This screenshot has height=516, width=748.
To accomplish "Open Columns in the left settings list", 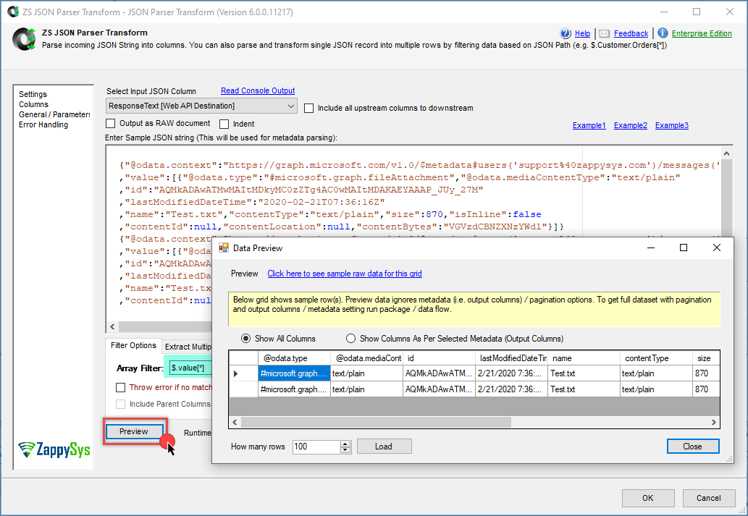I will coord(33,104).
